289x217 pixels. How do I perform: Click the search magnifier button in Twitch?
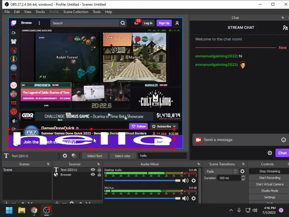tap(123, 23)
